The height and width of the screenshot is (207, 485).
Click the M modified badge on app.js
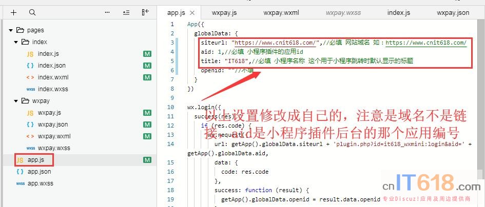147,160
